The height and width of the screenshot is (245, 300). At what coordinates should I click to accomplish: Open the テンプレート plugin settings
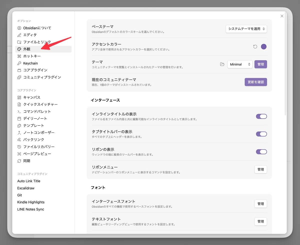43,125
